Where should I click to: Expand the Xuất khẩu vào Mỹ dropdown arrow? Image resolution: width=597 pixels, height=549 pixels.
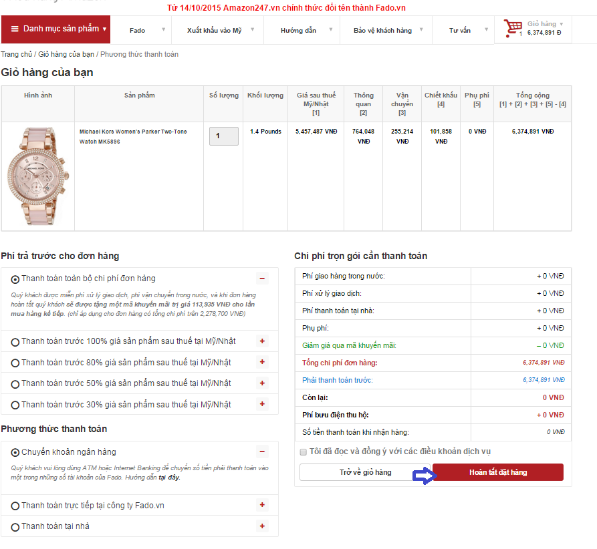(x=253, y=29)
